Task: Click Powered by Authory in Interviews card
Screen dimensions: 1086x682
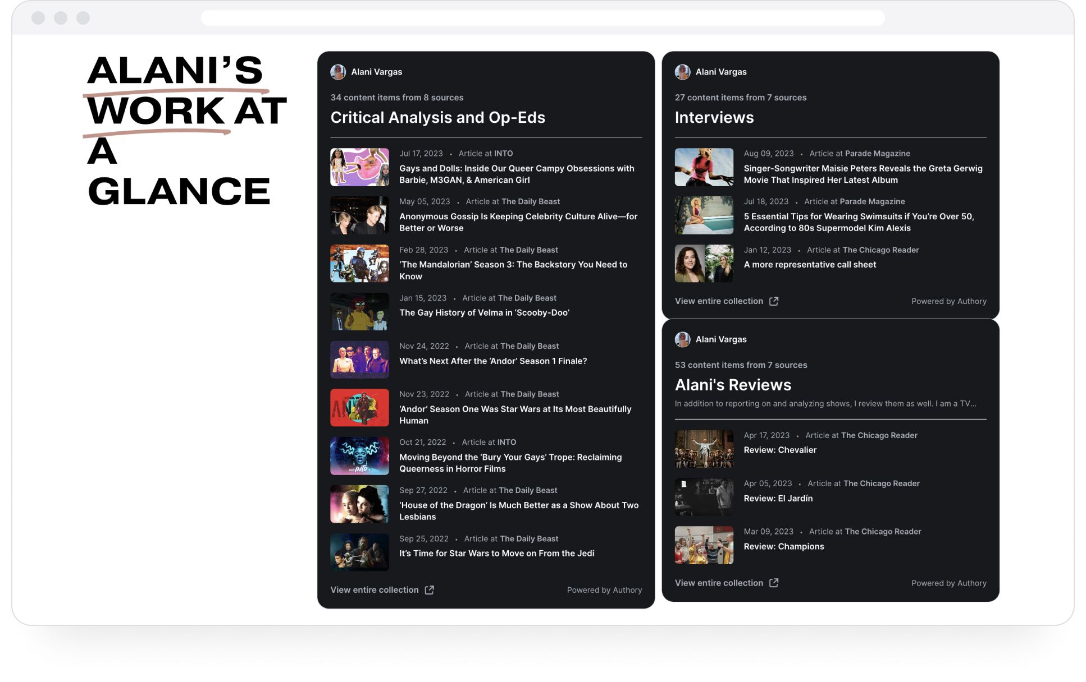Action: tap(948, 301)
